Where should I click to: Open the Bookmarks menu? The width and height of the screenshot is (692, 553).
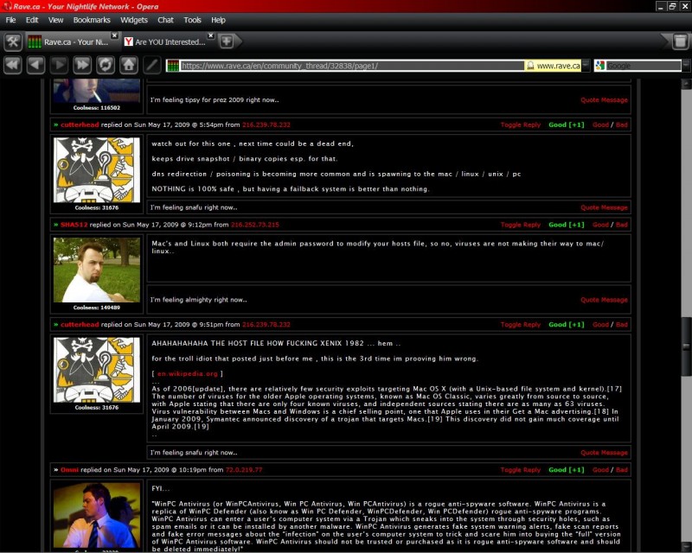92,20
